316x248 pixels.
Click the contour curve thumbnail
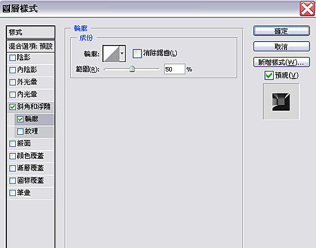pos(111,54)
